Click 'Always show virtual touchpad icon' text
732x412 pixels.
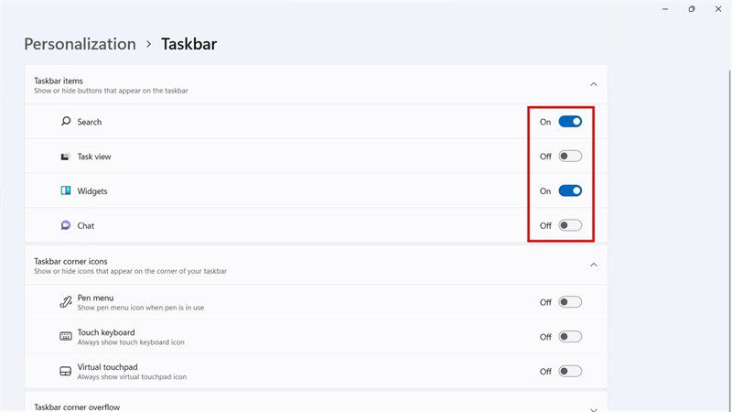click(x=132, y=377)
